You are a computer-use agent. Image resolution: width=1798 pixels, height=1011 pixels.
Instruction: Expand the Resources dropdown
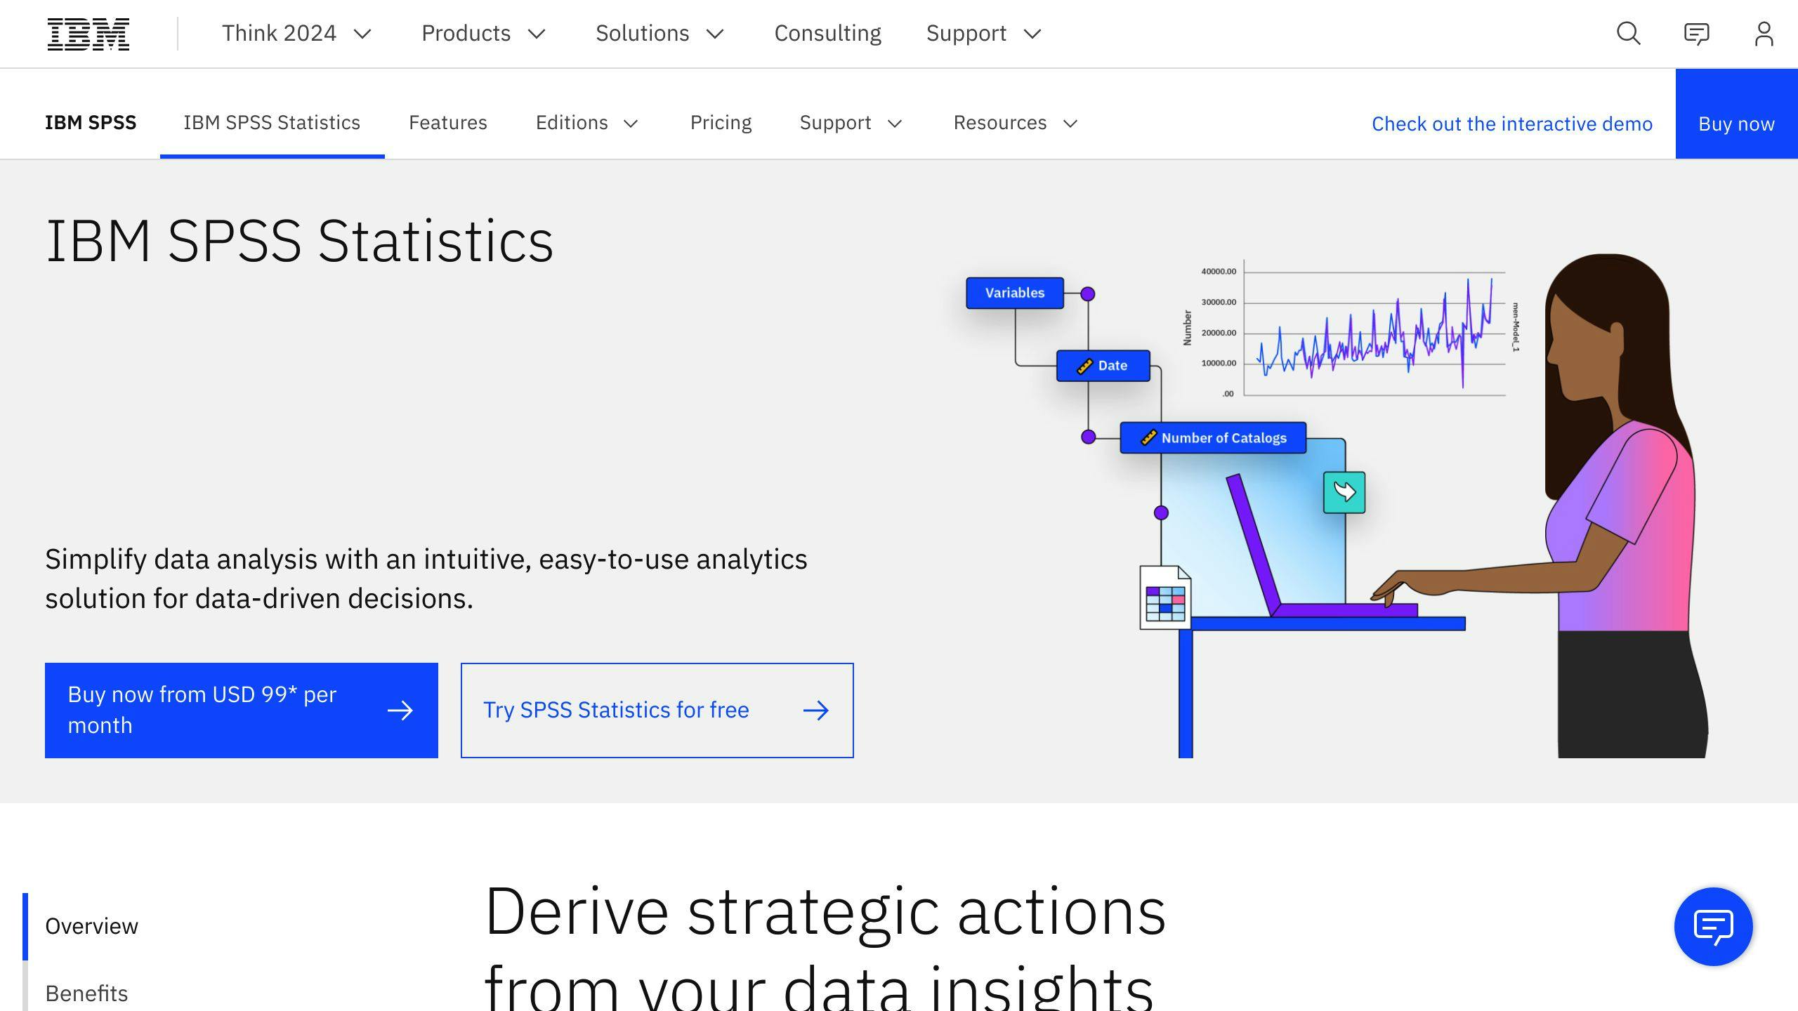pos(1015,123)
